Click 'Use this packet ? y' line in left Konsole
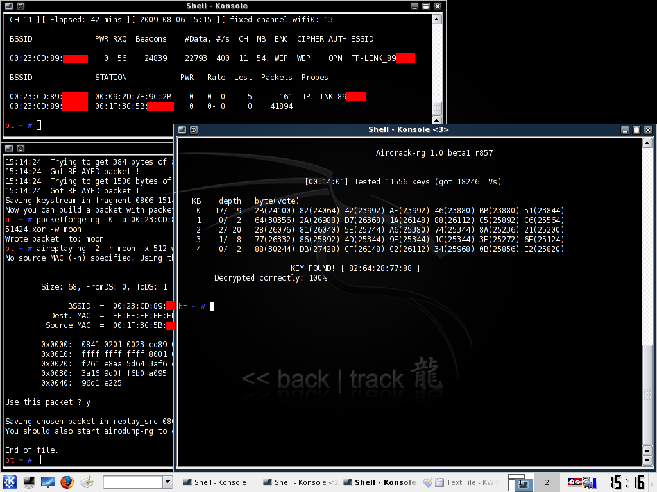Viewport: 657px width, 492px height. pyautogui.click(x=47, y=402)
